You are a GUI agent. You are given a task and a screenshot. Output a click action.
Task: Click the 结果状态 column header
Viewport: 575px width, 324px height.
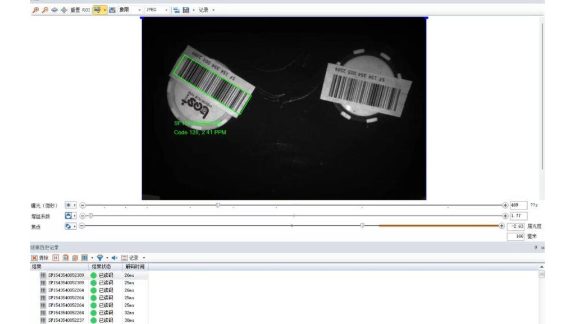pos(105,267)
